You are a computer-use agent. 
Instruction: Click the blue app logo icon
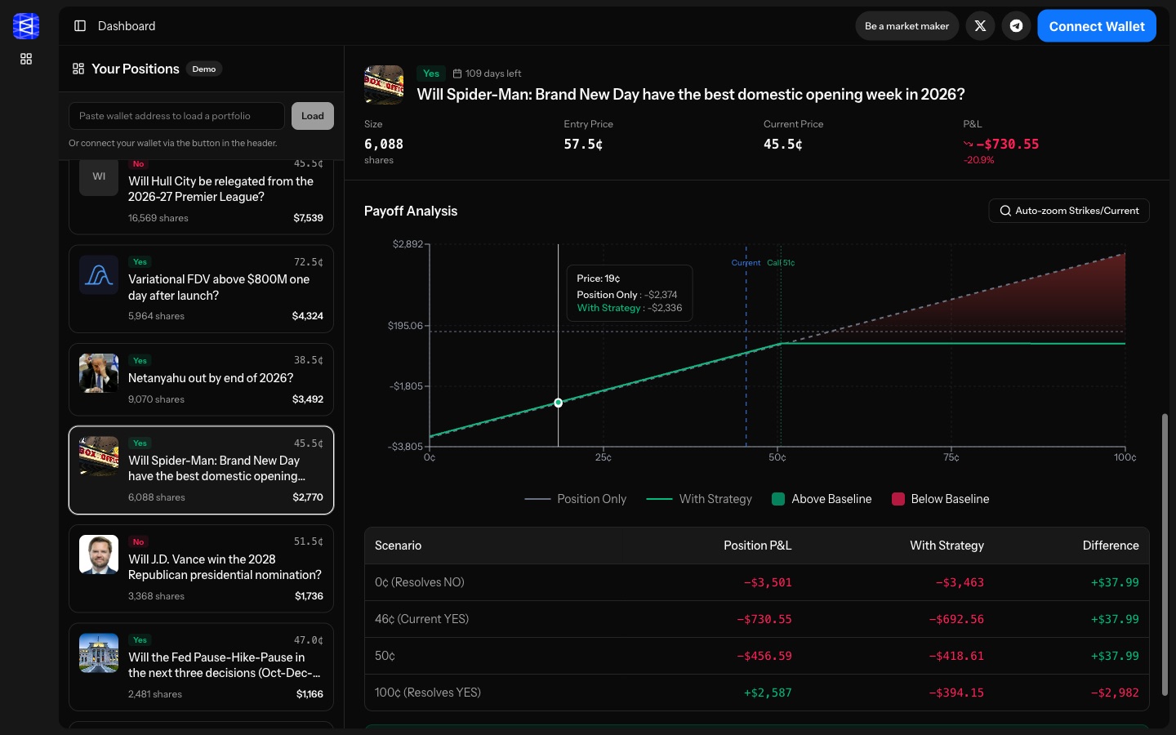pos(26,26)
